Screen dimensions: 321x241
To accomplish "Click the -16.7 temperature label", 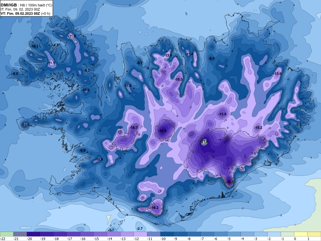I will click(x=134, y=128).
